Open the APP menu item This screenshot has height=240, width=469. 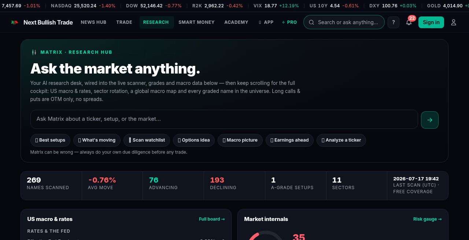point(266,22)
